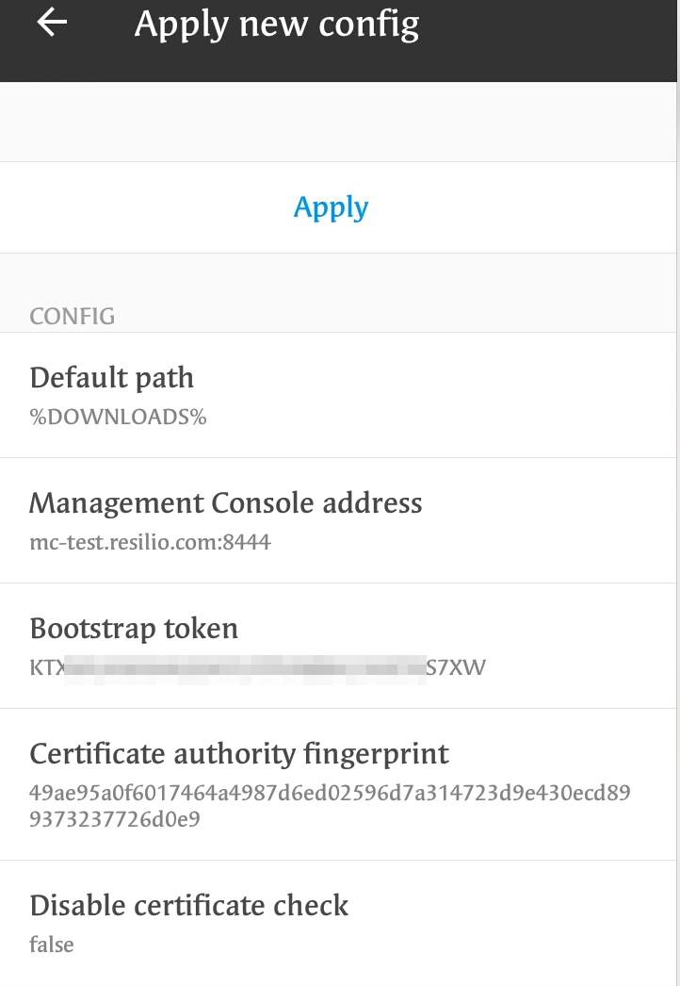Click the mc-test.resilio.com:8444 address value
Image resolution: width=680 pixels, height=986 pixels.
coord(151,543)
